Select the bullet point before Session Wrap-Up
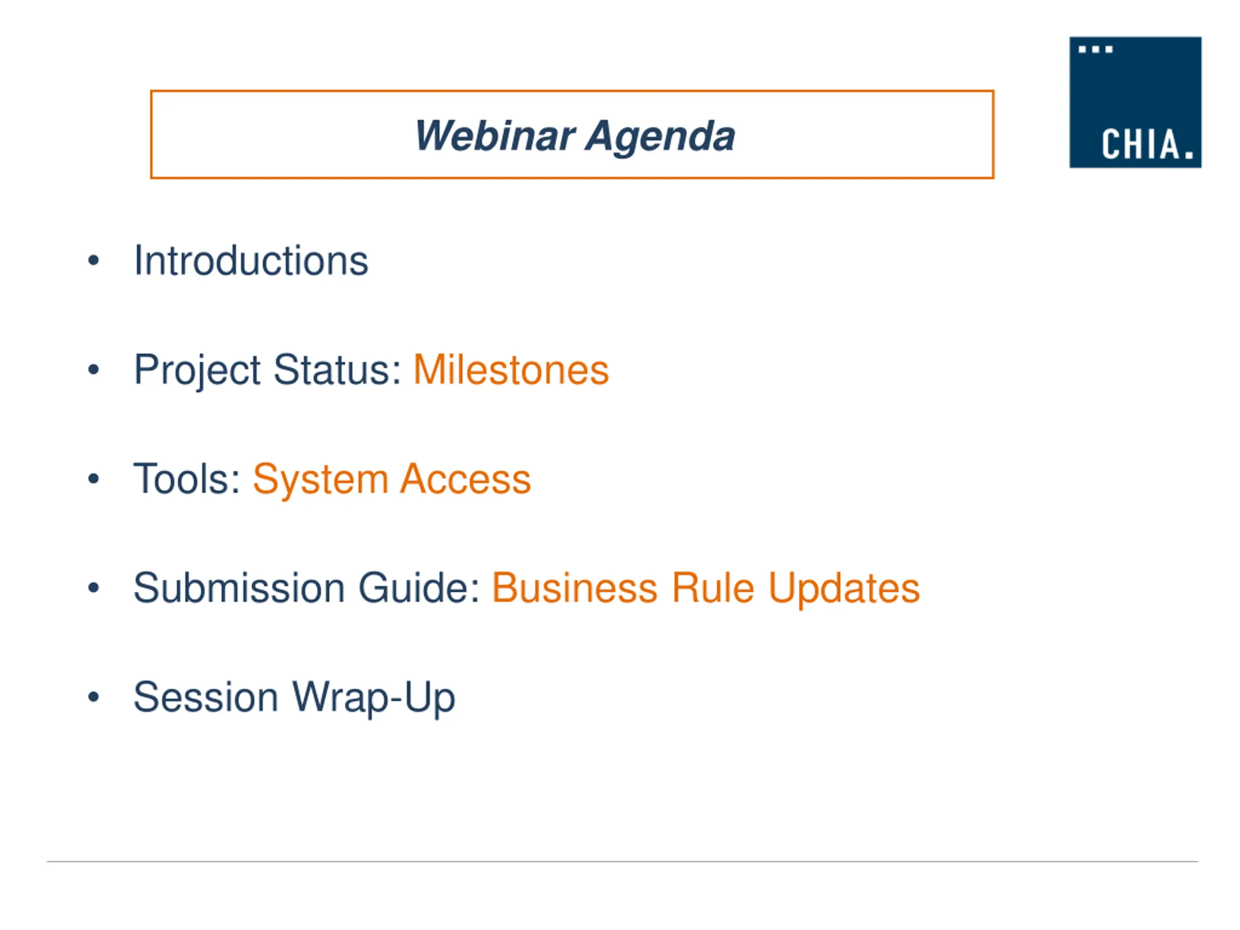This screenshot has height=930, width=1240. point(93,697)
